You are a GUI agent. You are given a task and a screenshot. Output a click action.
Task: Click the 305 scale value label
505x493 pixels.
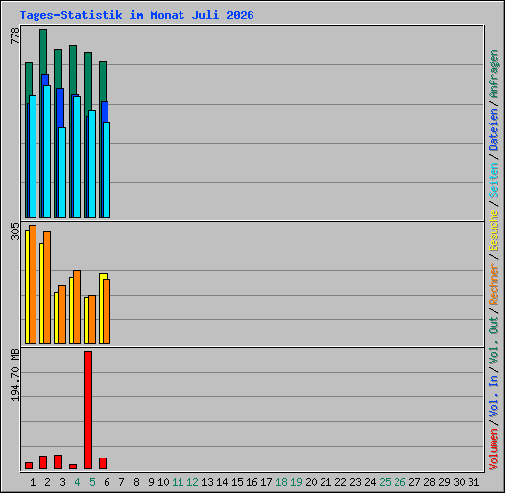[15, 231]
